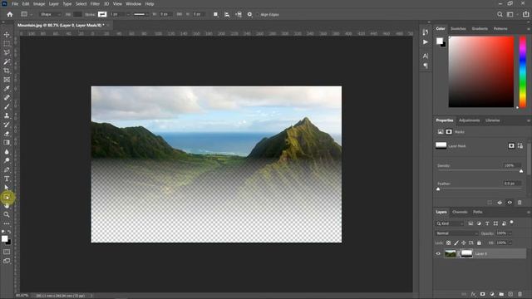The height and width of the screenshot is (299, 532).
Task: Toggle Quick Mask mode in toolbar
Action: [7, 252]
